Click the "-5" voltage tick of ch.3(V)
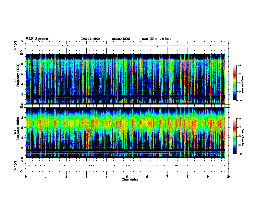This screenshot has height=198, width=257. (22, 171)
